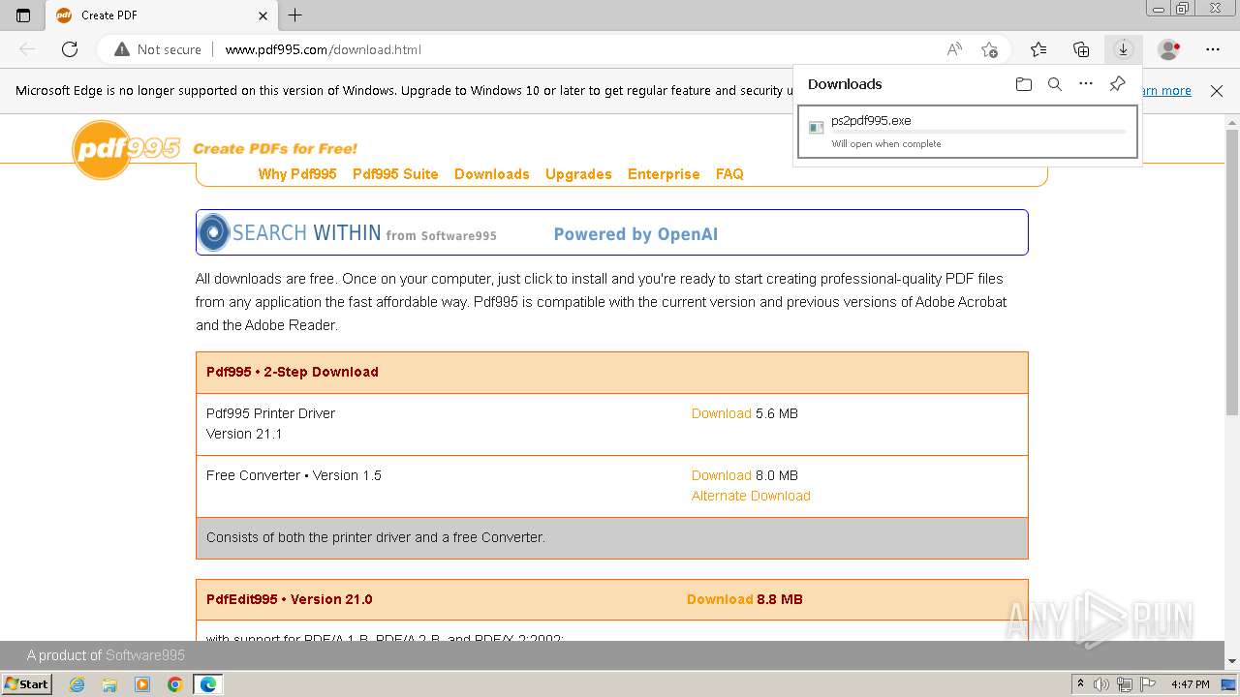
Task: Open Downloads panel more options
Action: click(1086, 84)
